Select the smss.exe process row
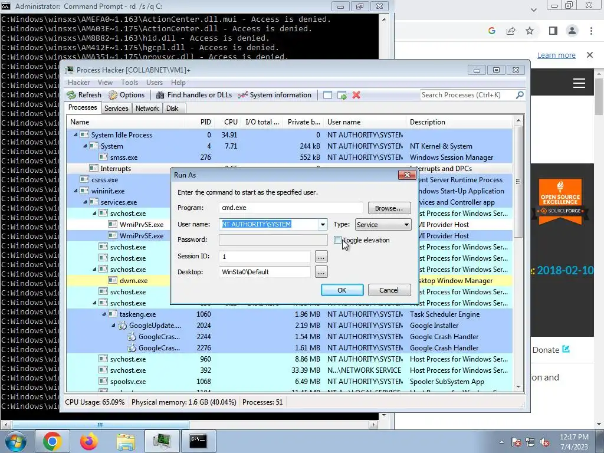The height and width of the screenshot is (453, 604). (289, 157)
